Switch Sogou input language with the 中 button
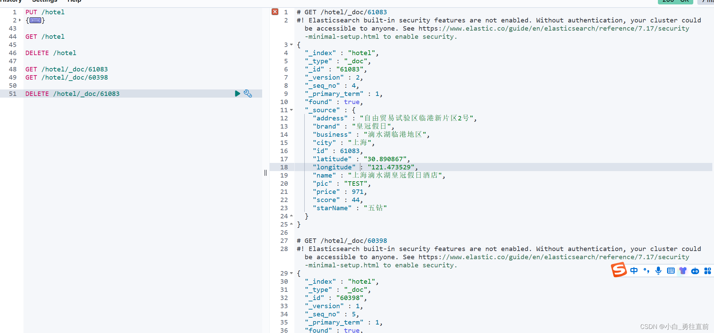The height and width of the screenshot is (333, 714). [x=634, y=271]
